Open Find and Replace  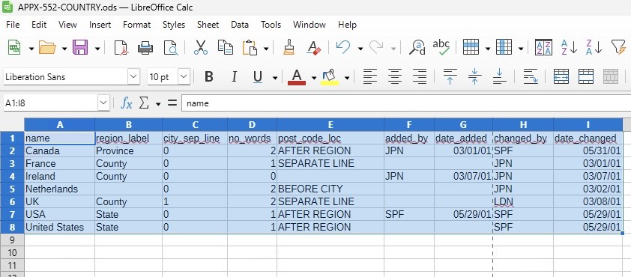[x=417, y=48]
